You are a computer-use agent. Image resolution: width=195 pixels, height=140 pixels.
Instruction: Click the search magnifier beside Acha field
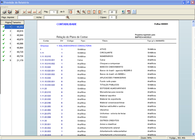(x=68, y=17)
